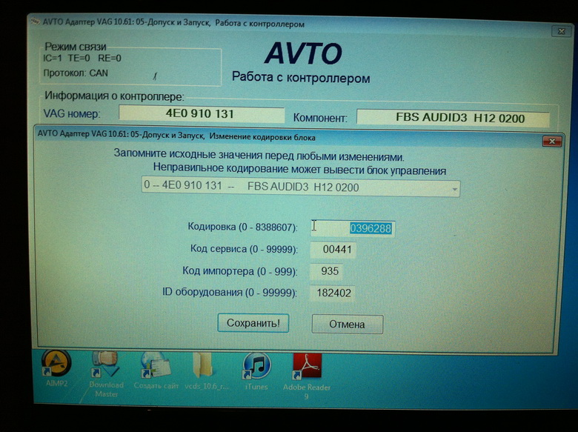The width and height of the screenshot is (578, 432).
Task: Close the main Работа с контроллером window
Action: point(560,31)
